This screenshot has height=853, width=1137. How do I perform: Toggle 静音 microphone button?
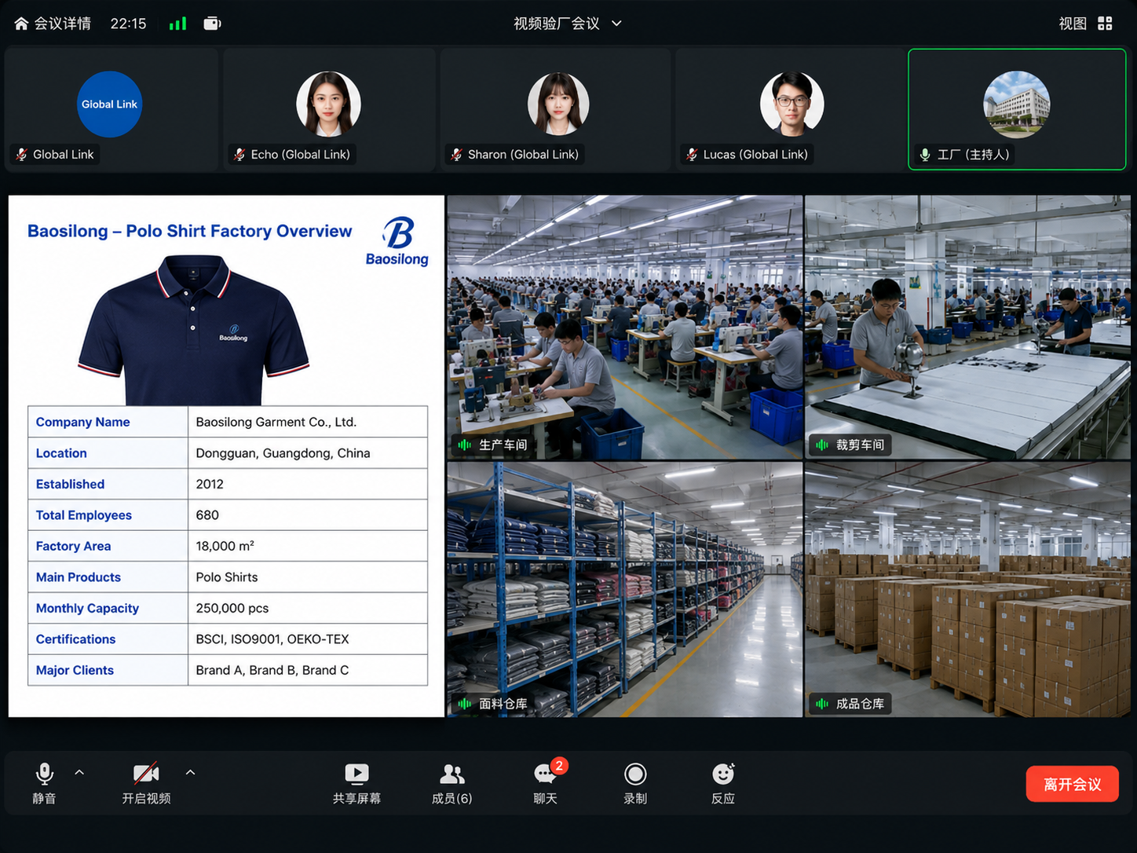[45, 783]
